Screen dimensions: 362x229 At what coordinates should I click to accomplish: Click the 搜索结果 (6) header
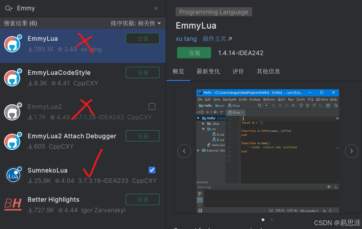point(21,23)
